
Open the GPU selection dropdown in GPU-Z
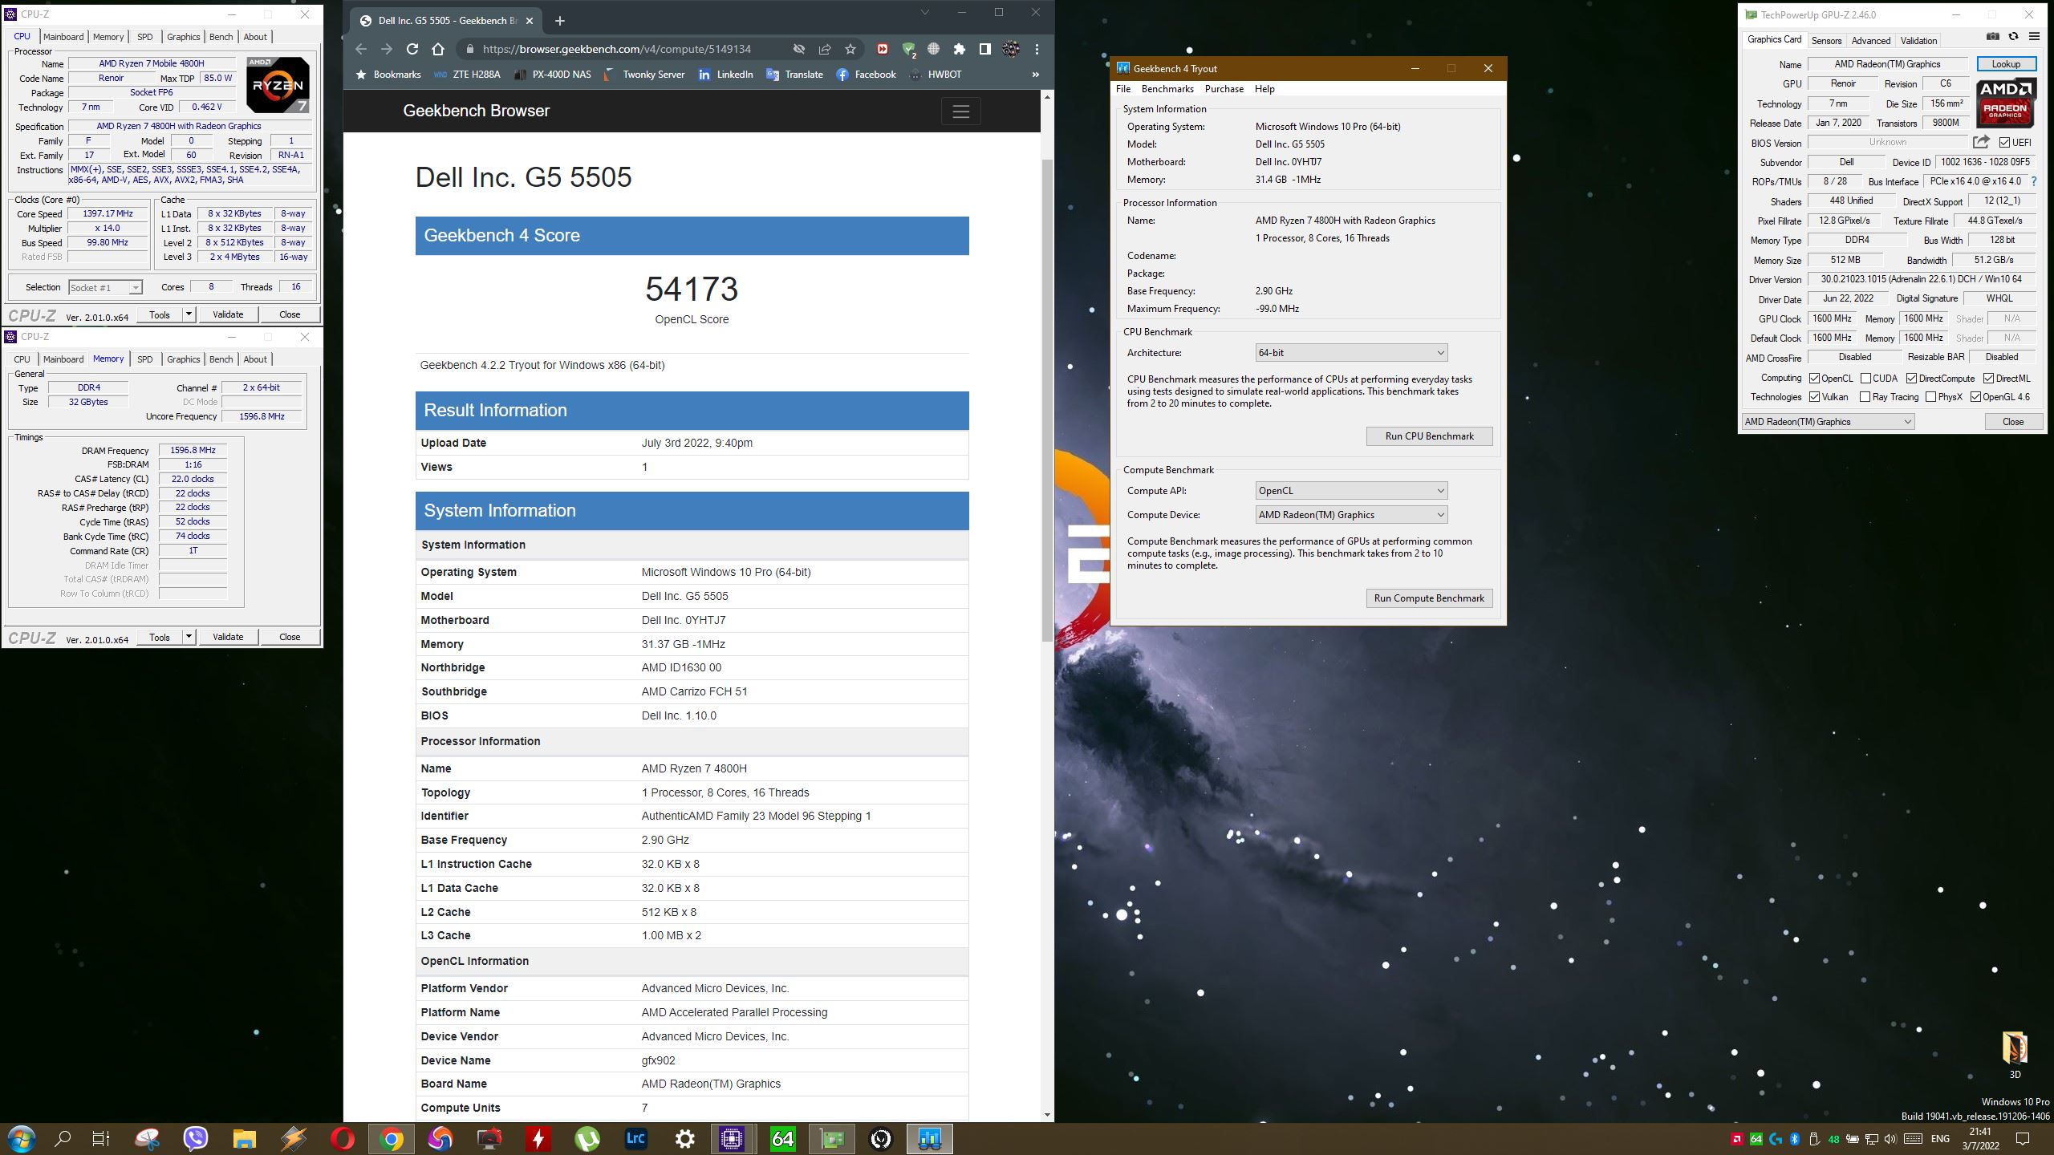click(1827, 422)
